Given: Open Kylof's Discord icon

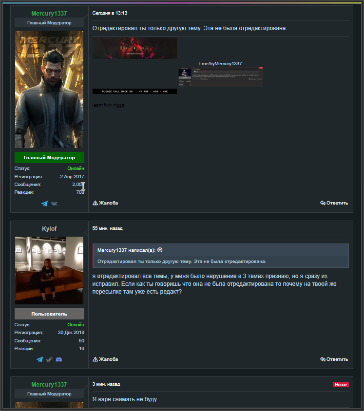Looking at the screenshot, I should [58, 359].
